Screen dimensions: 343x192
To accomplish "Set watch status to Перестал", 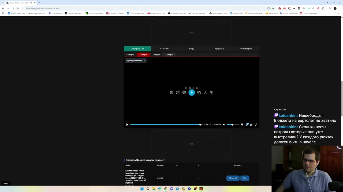I will (219, 49).
